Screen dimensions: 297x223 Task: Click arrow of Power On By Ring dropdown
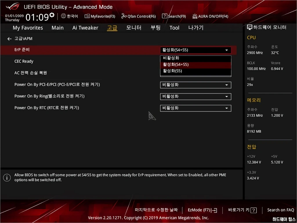click(x=227, y=97)
